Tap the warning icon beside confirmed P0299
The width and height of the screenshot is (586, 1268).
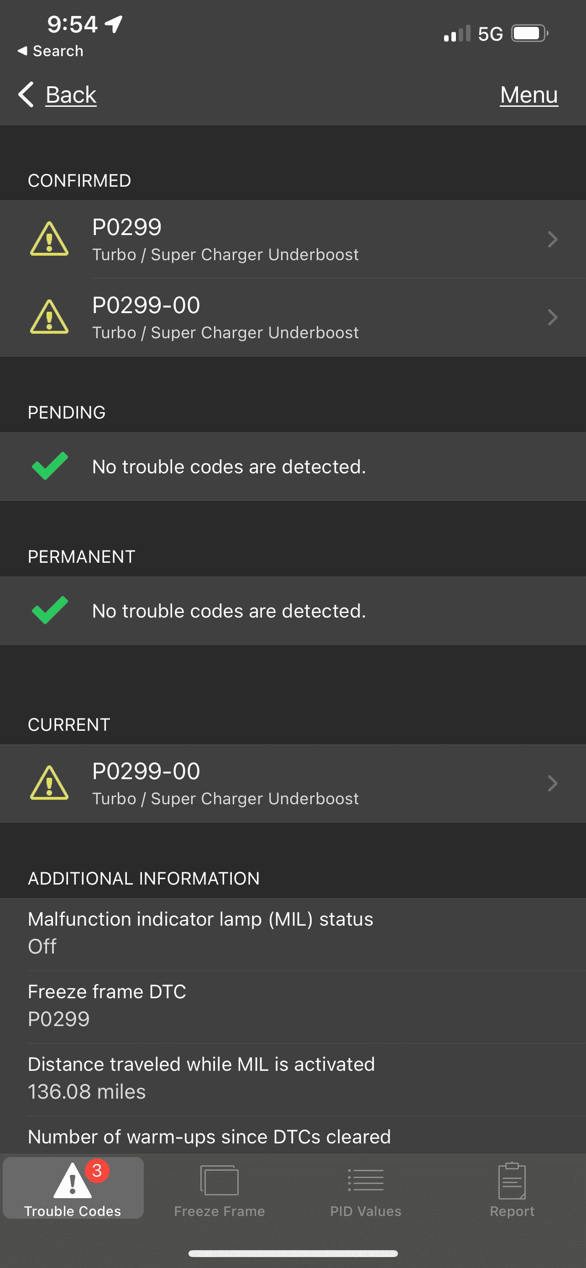coord(49,239)
